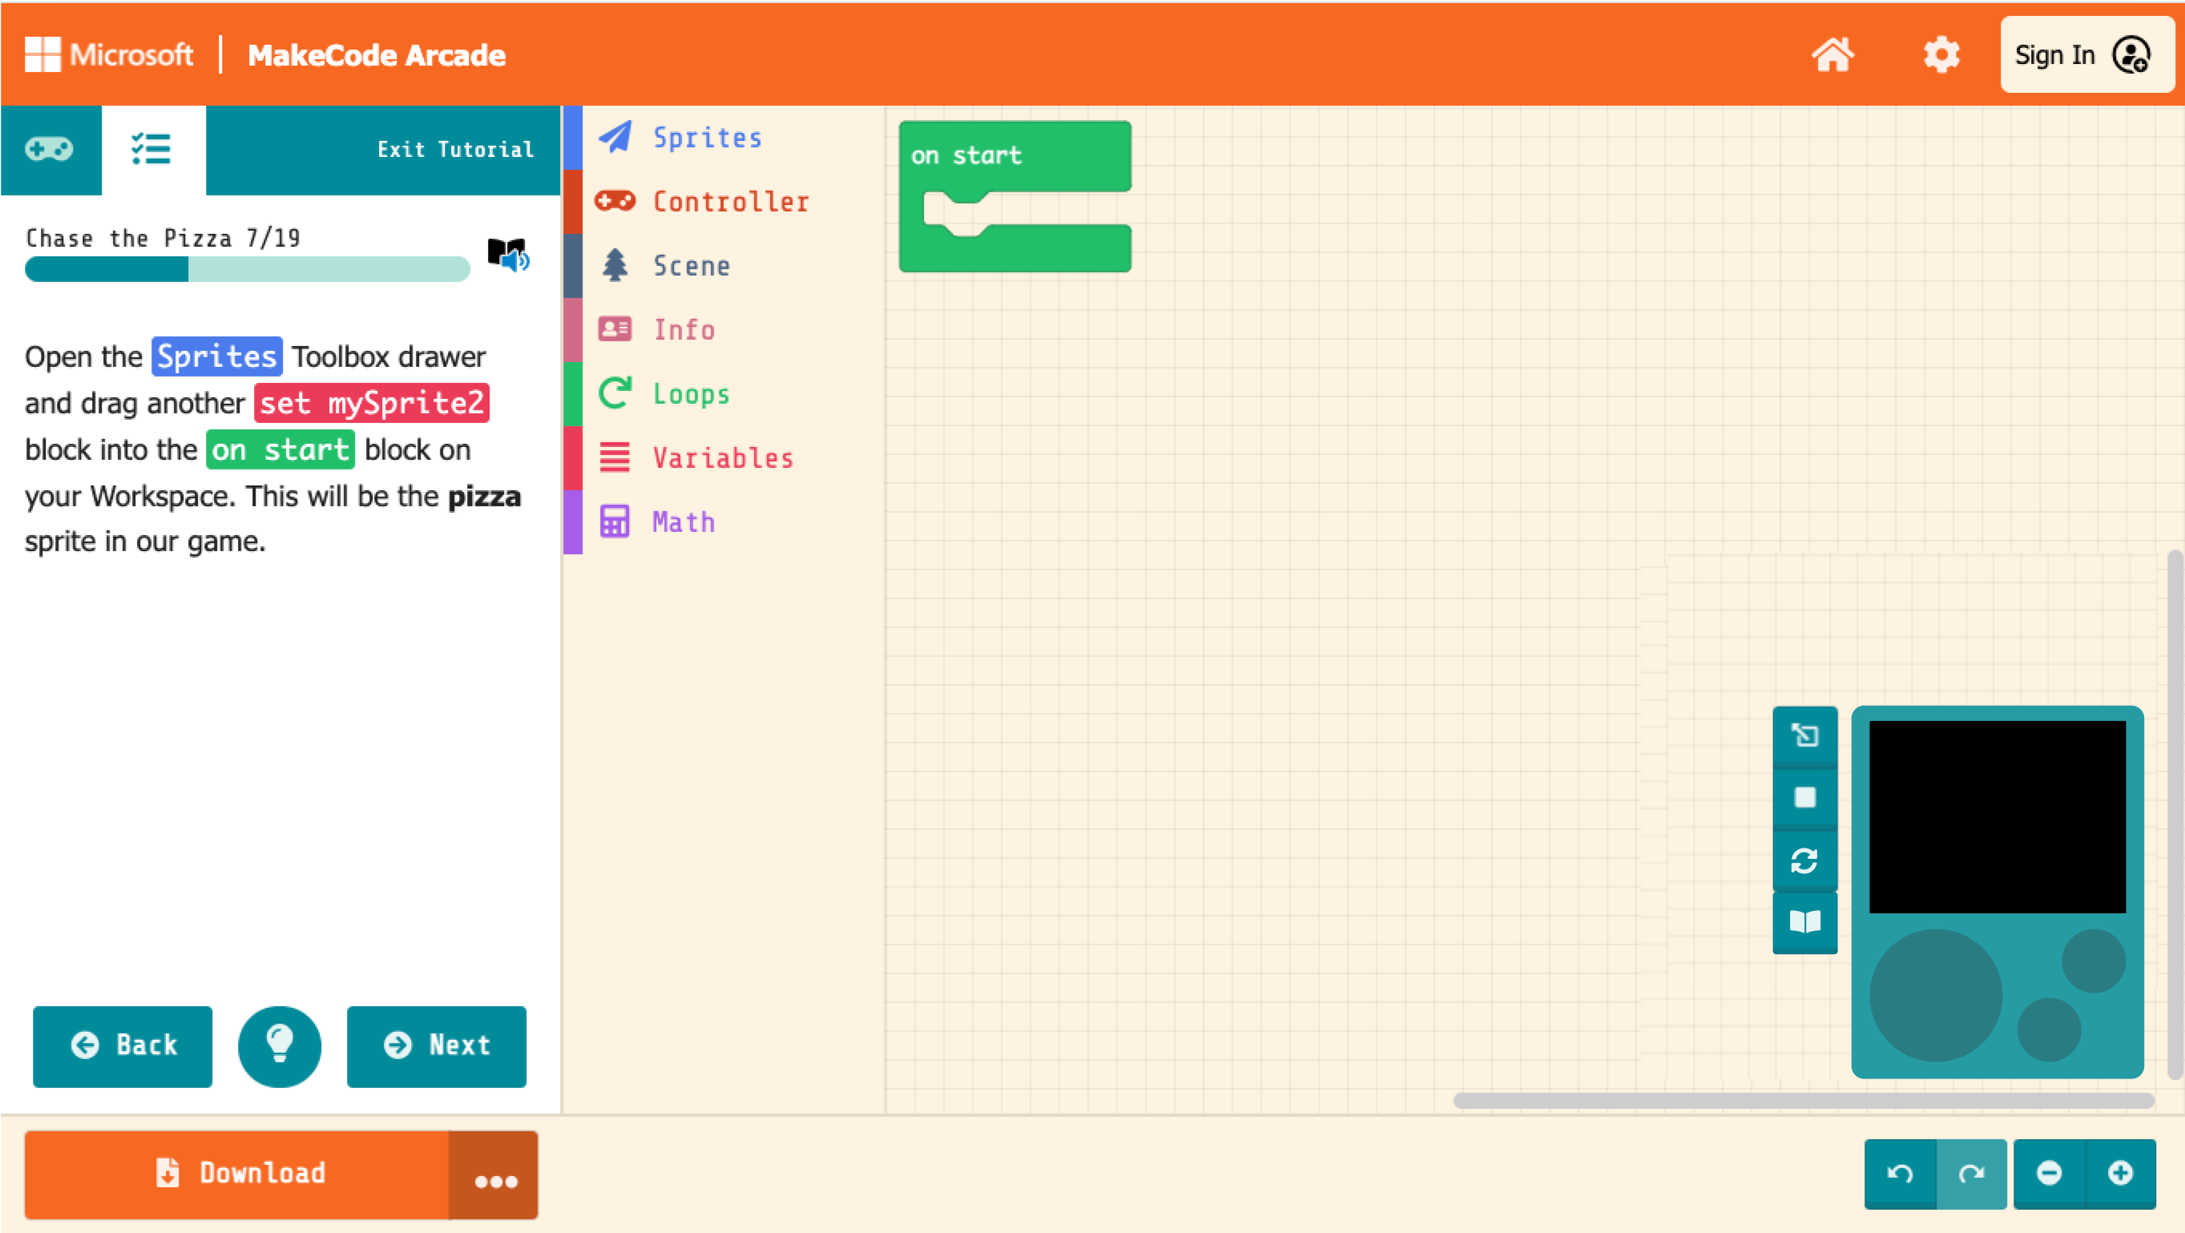Image resolution: width=2185 pixels, height=1233 pixels.
Task: Click the workspace horizontal scrollbar
Action: click(x=1804, y=1101)
